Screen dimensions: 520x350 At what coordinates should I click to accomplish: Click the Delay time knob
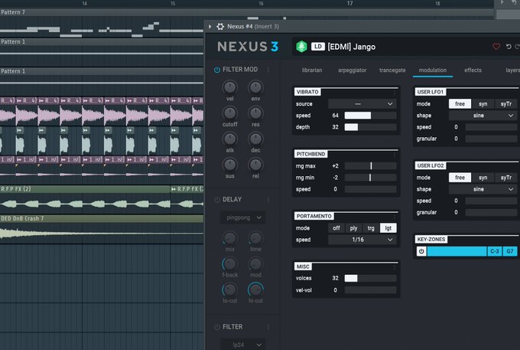point(255,238)
